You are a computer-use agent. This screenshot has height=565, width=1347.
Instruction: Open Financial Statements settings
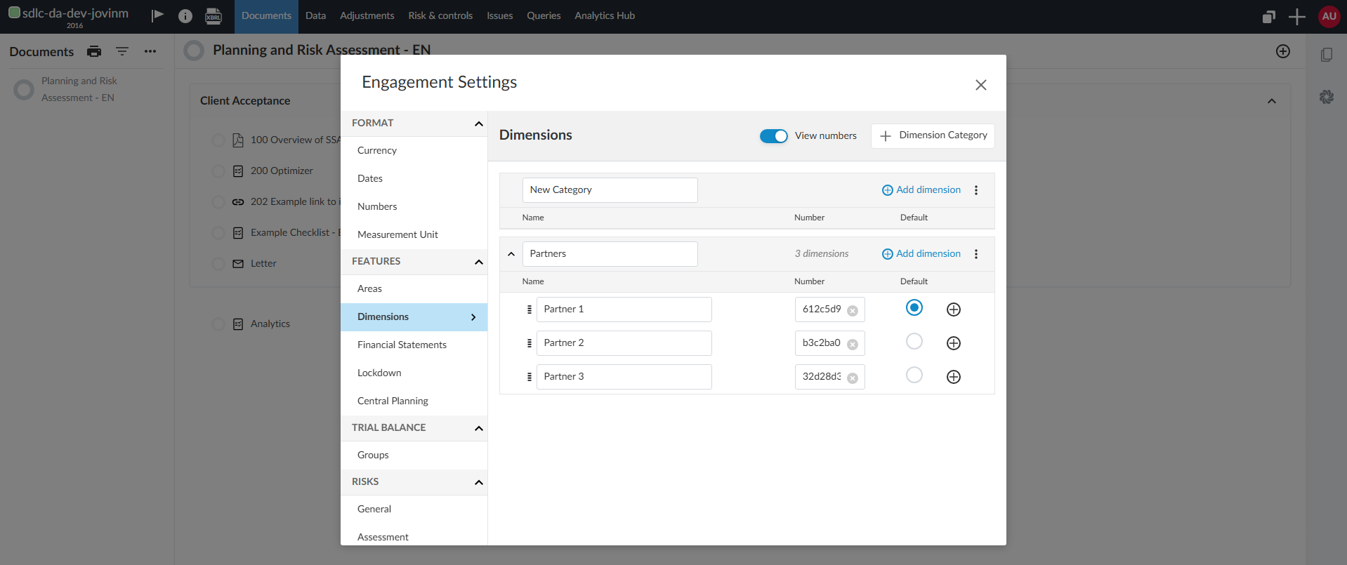pyautogui.click(x=414, y=345)
